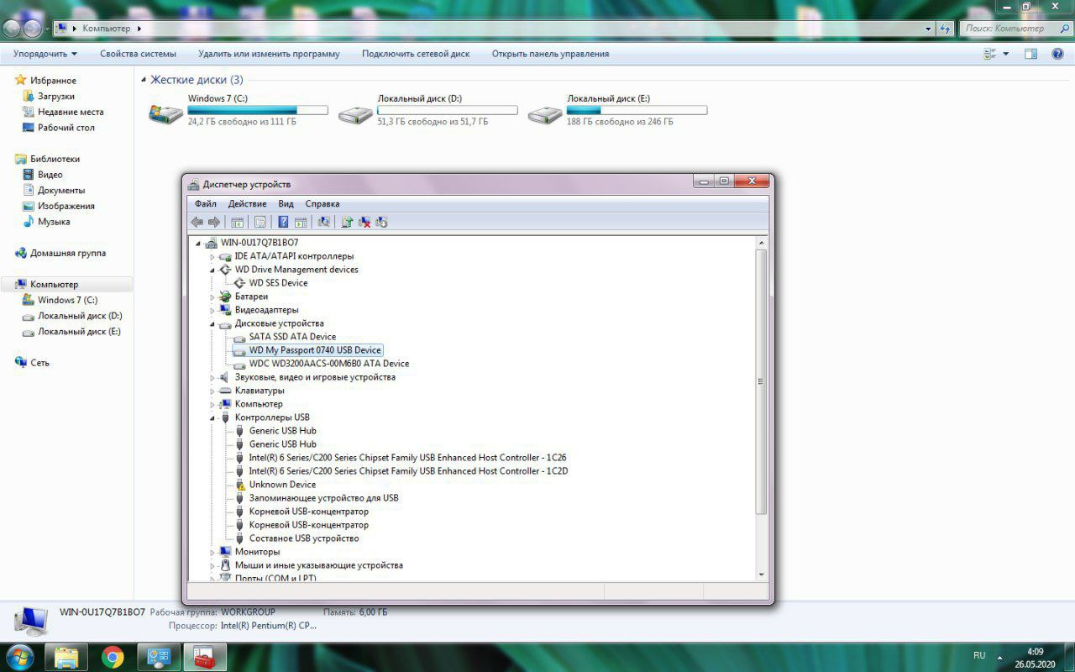The height and width of the screenshot is (672, 1075).
Task: Click the Uninstall device icon with red X
Action: [364, 222]
